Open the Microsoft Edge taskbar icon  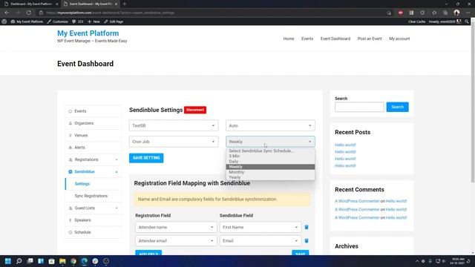click(84, 261)
